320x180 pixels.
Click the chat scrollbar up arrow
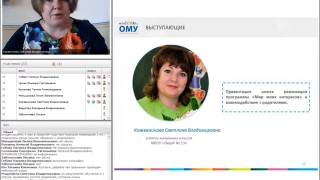tap(109, 136)
